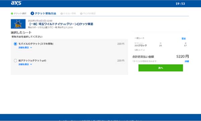The width and height of the screenshot is (201, 121).
Task: Go to チケット選択 step with green check
Action: pyautogui.click(x=19, y=13)
